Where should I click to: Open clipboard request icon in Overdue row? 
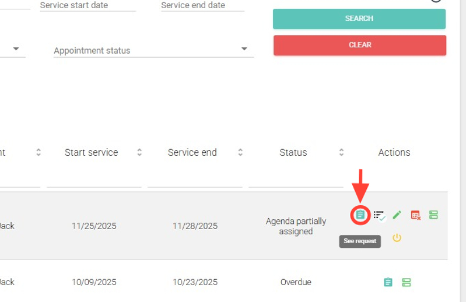[388, 282]
